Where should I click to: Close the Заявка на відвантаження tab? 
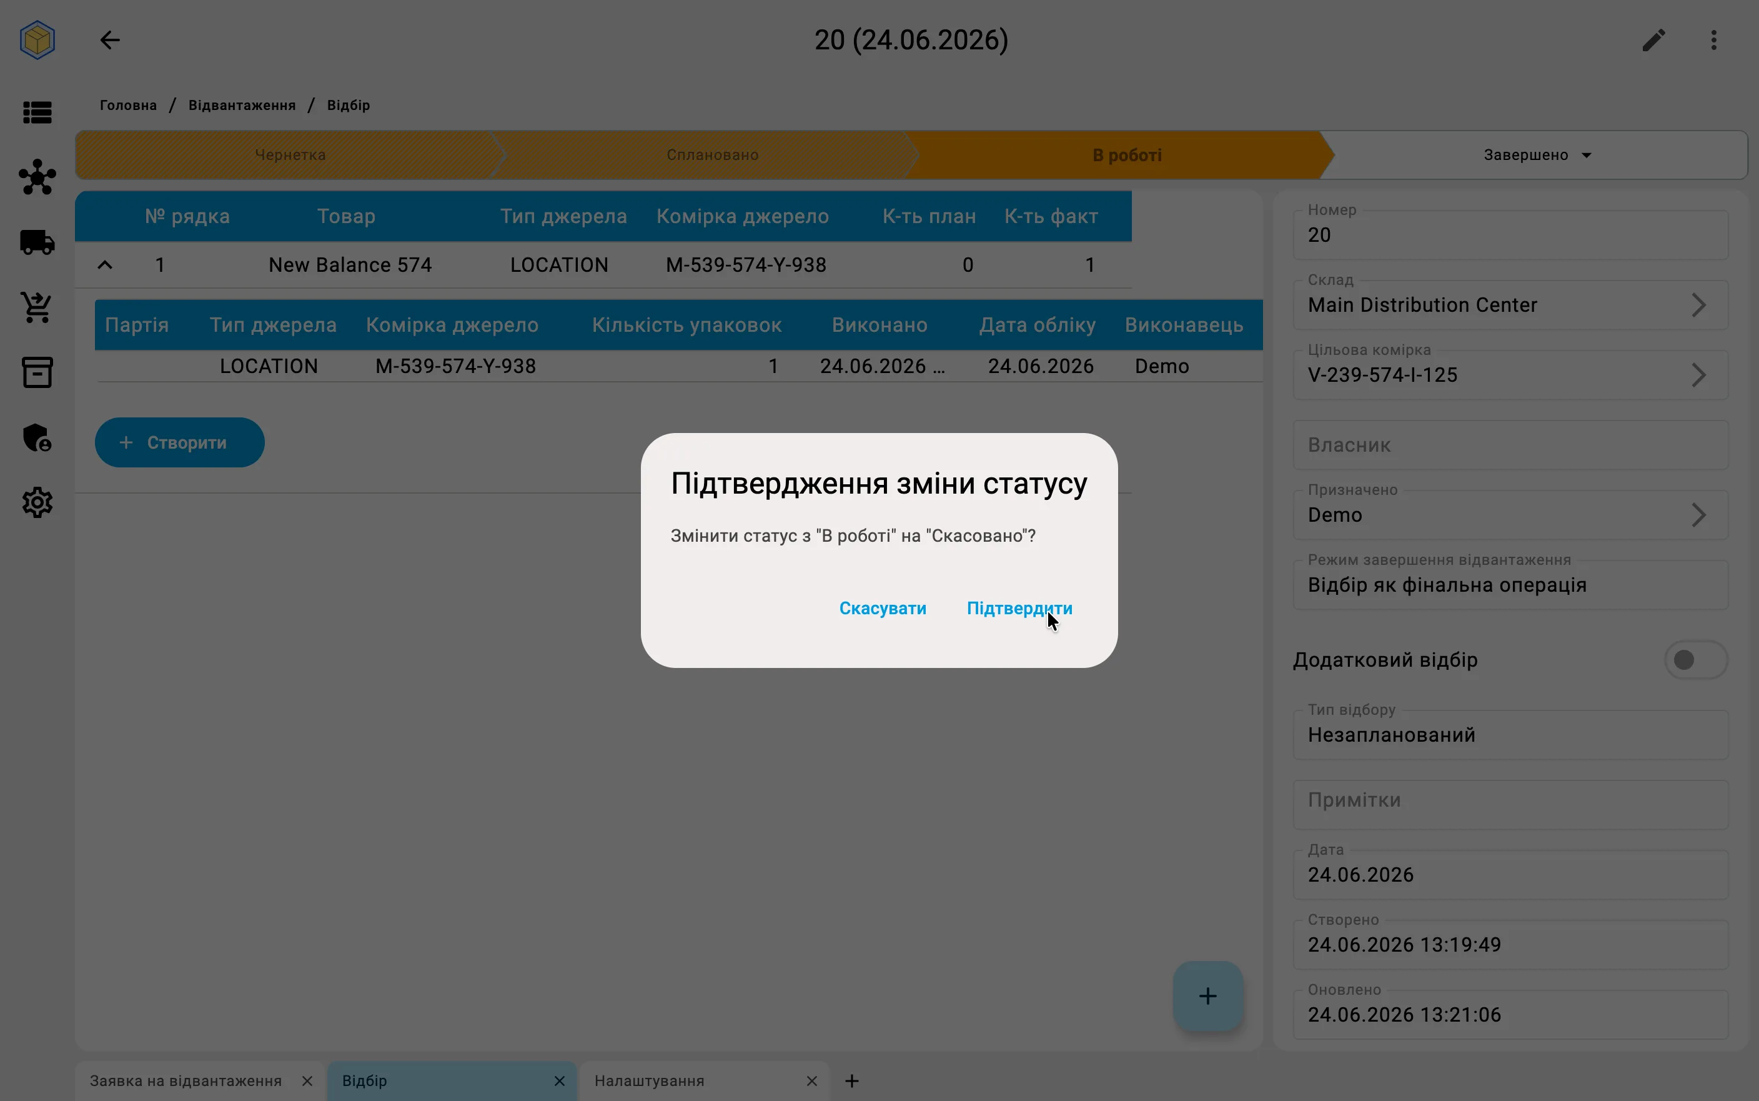pyautogui.click(x=307, y=1082)
